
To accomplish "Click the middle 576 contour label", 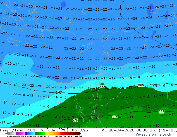I will pos(115,116).
